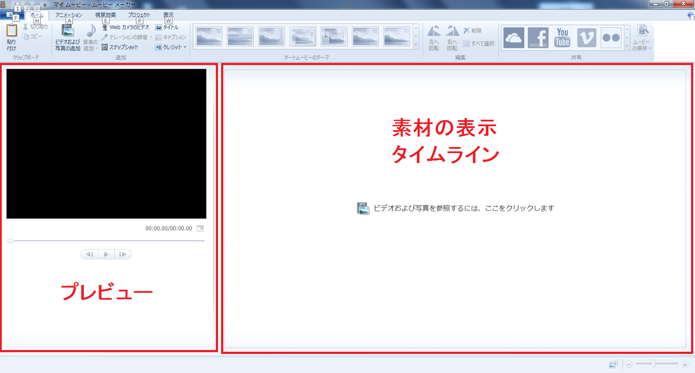Share movie to Flickr
Screen dimensions: 695x373
tap(611, 38)
